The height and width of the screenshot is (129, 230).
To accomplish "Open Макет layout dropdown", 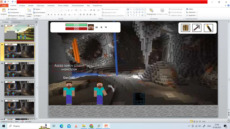I will [37, 9].
